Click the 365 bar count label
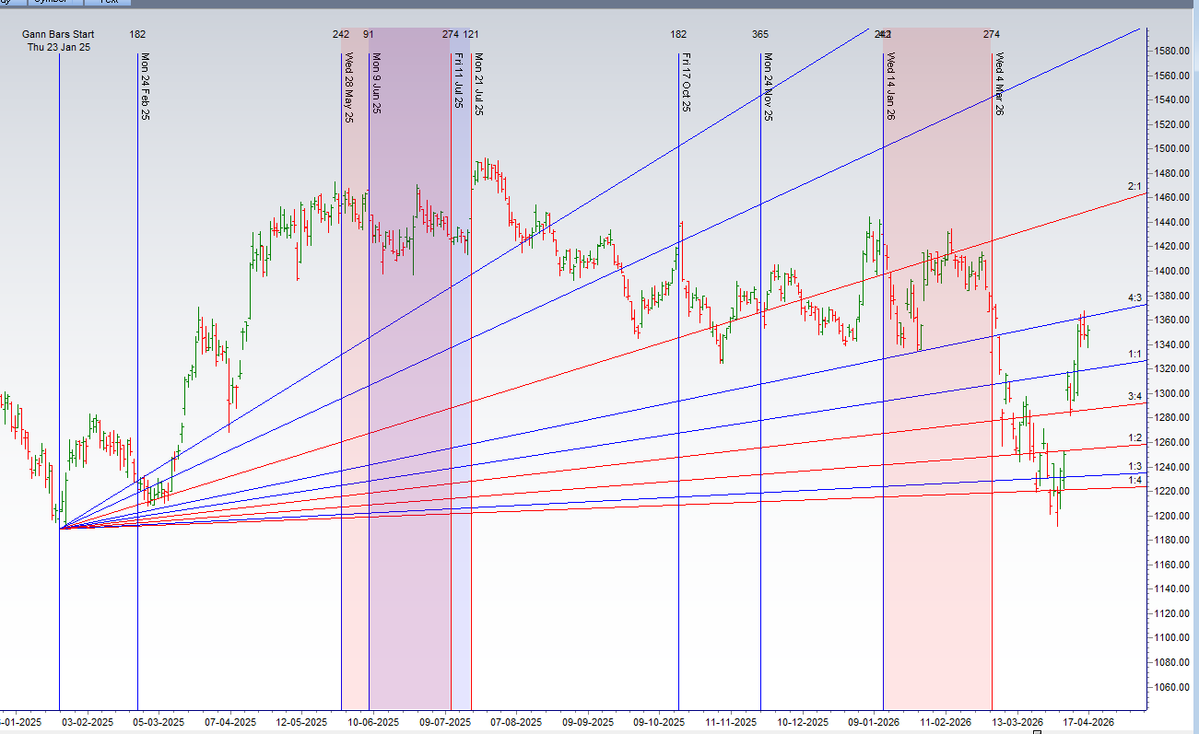The height and width of the screenshot is (734, 1199). 759,34
